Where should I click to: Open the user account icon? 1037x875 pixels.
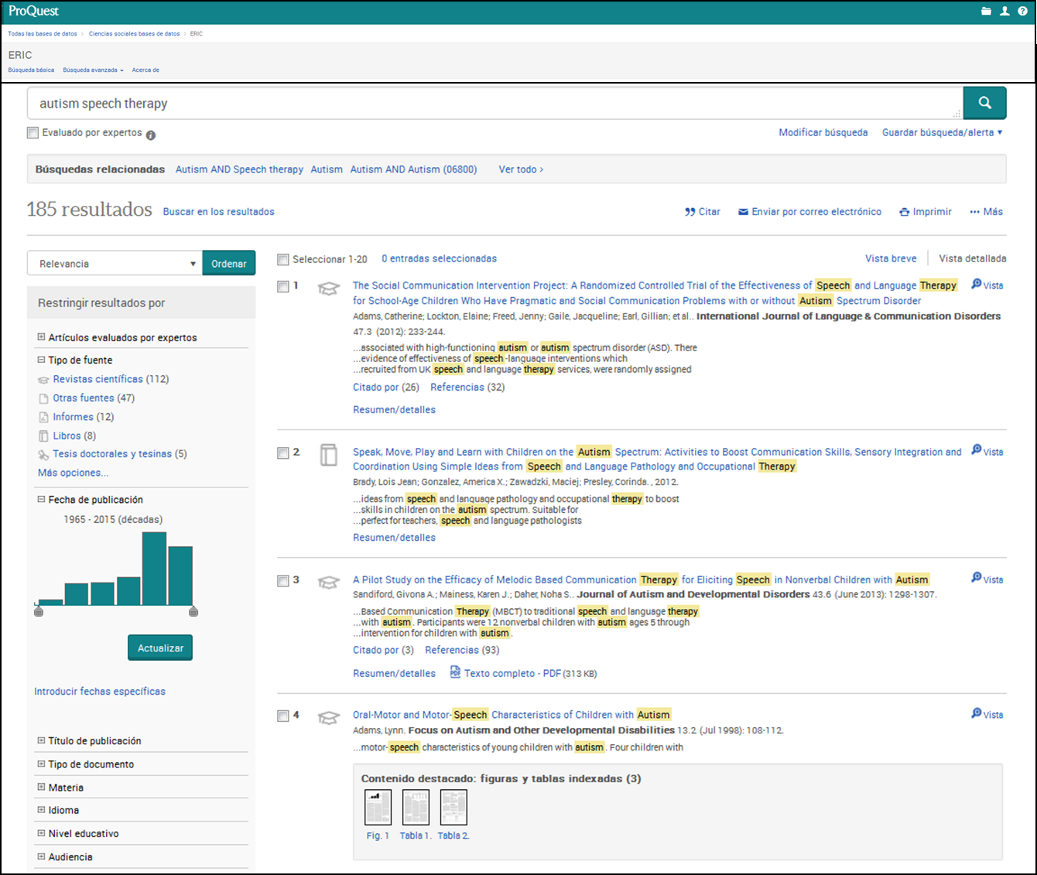pyautogui.click(x=1004, y=11)
